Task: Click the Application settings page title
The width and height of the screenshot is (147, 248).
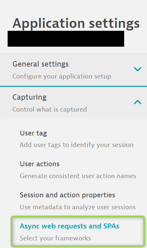Action: [76, 24]
